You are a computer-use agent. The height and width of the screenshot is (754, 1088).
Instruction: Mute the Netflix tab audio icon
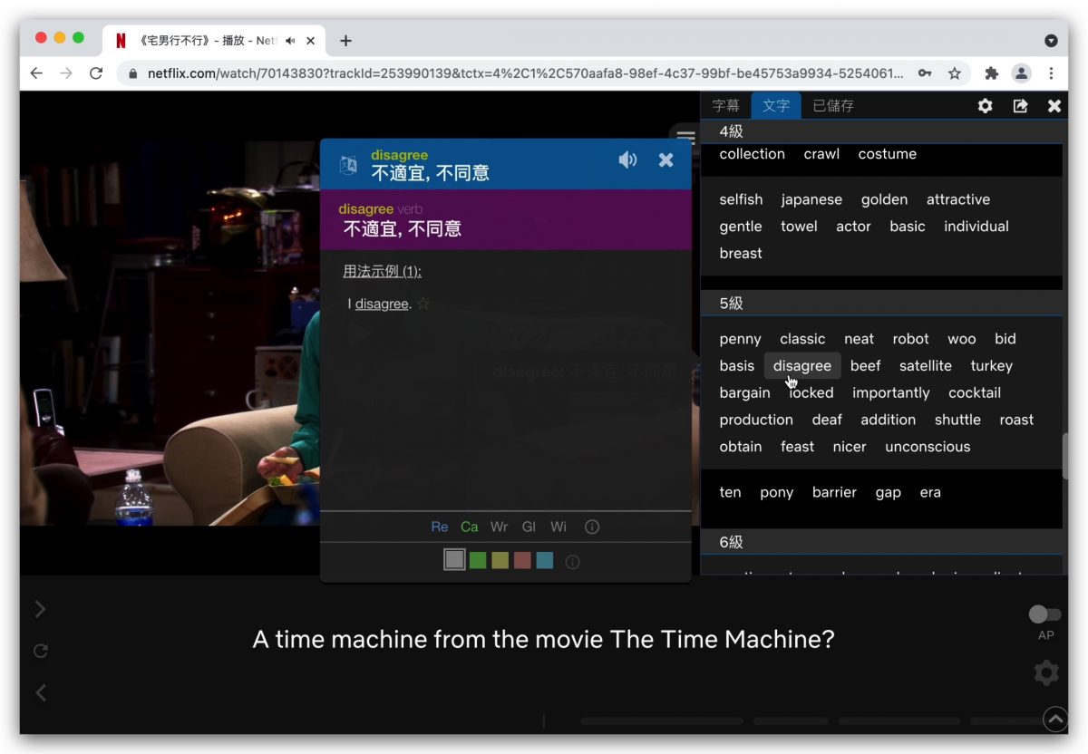[290, 41]
